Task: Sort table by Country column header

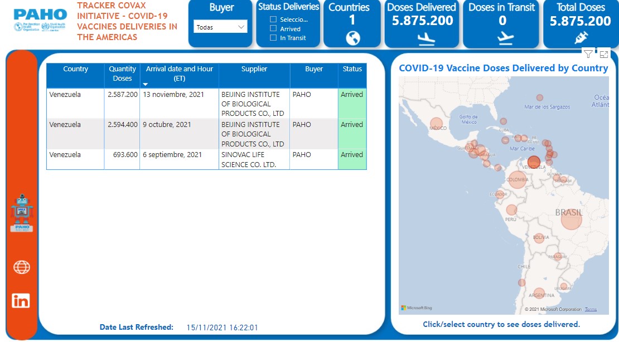Action: tap(75, 69)
